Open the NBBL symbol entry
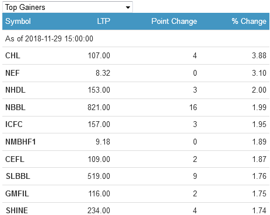The width and height of the screenshot is (270, 215). pyautogui.click(x=15, y=107)
